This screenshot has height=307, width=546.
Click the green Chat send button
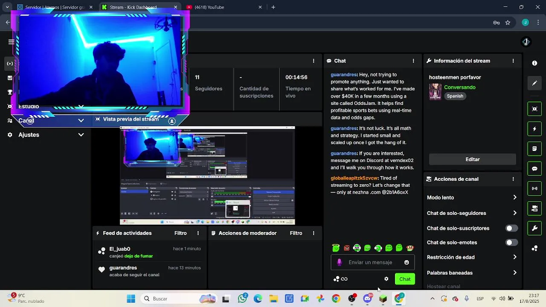pyautogui.click(x=405, y=279)
